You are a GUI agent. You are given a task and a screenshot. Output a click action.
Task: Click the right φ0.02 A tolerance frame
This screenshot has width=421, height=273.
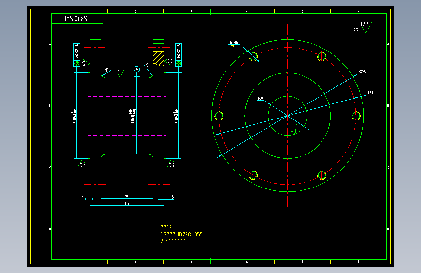(x=178, y=55)
